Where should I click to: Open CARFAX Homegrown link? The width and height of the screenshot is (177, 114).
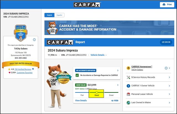click(142, 67)
